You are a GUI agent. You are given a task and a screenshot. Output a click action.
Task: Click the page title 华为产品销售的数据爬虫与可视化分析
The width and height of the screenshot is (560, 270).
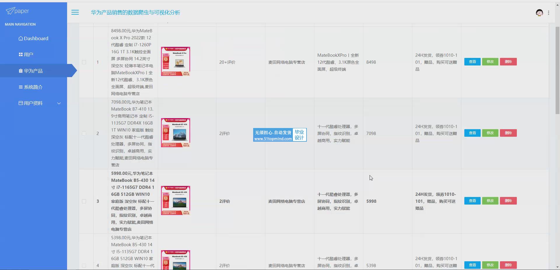(135, 13)
